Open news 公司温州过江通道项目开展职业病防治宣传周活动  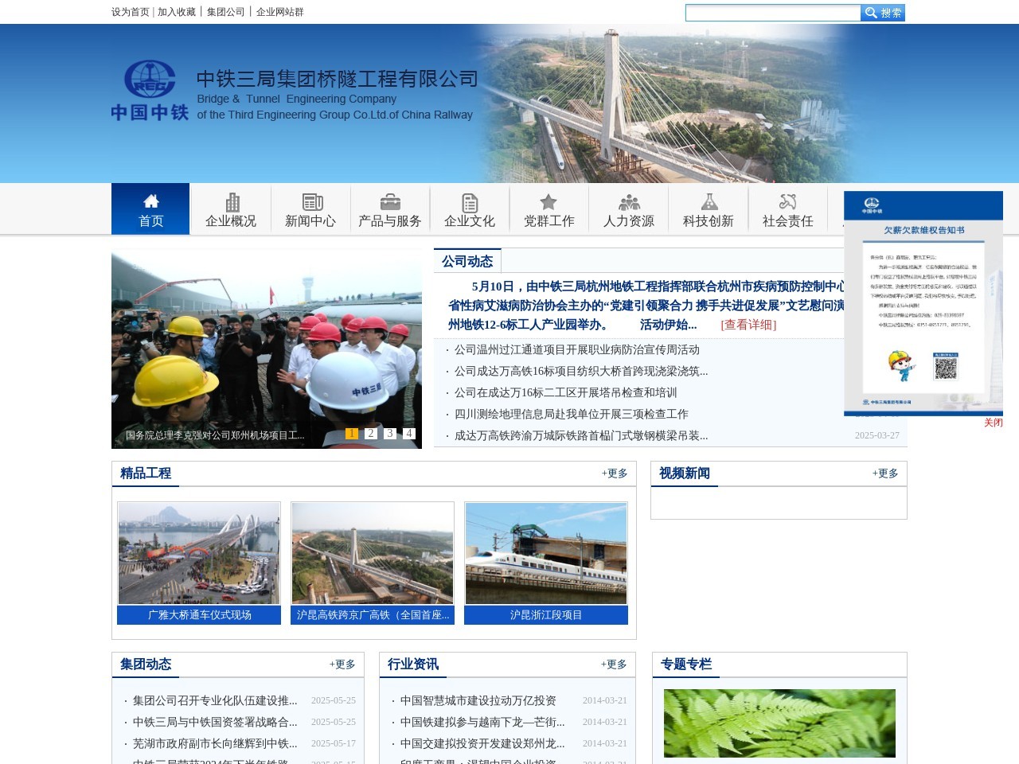577,349
